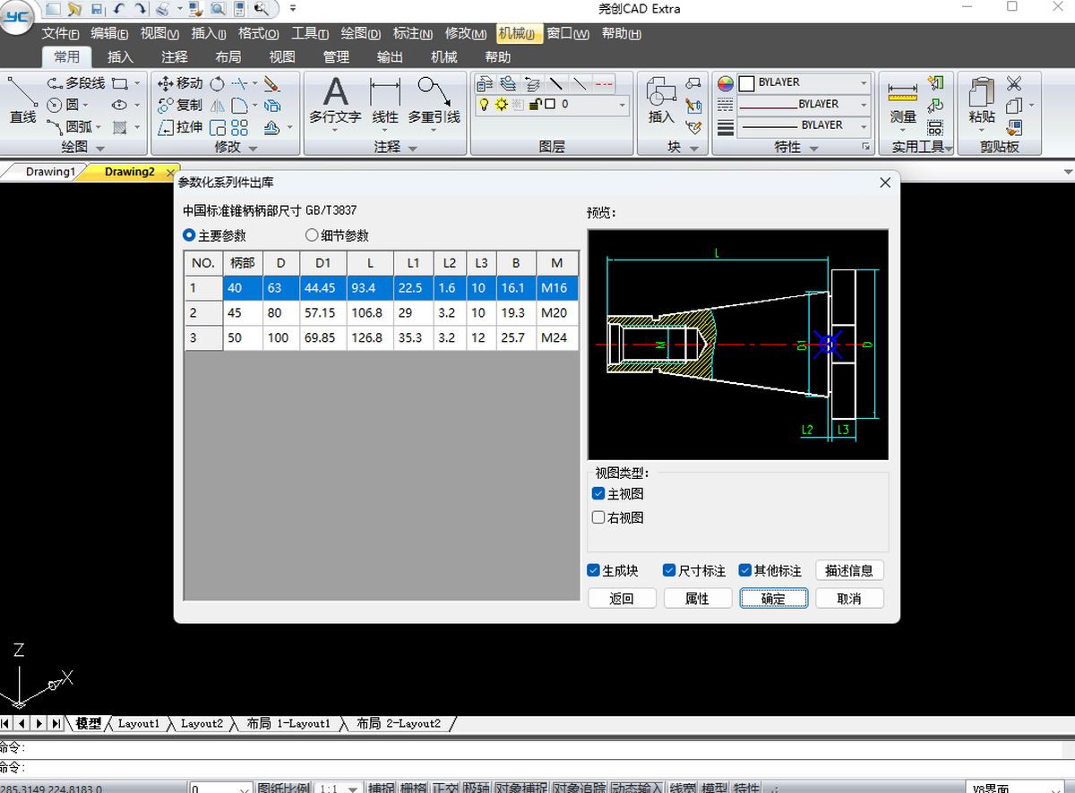Click the 属性 button
This screenshot has height=793, width=1075.
pos(697,598)
